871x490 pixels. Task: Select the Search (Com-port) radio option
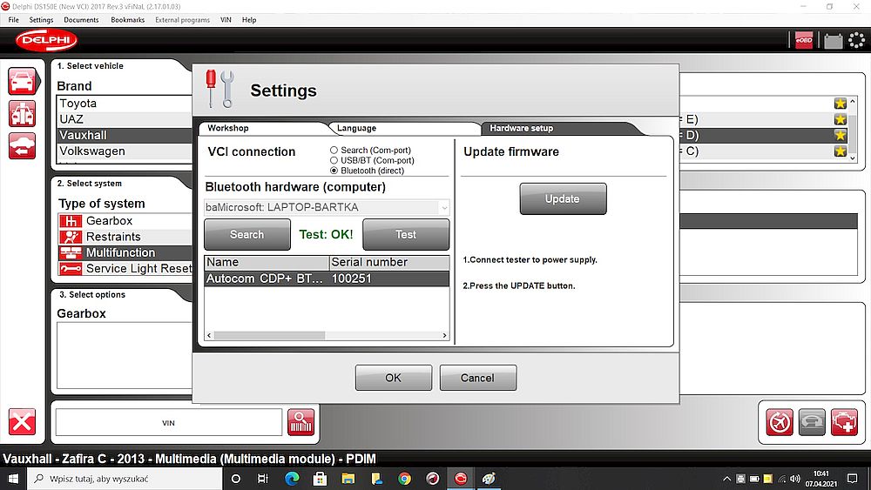click(334, 151)
